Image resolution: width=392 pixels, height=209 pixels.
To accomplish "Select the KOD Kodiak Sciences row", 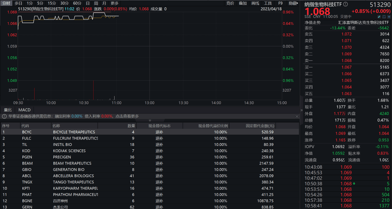I will click(150, 150).
